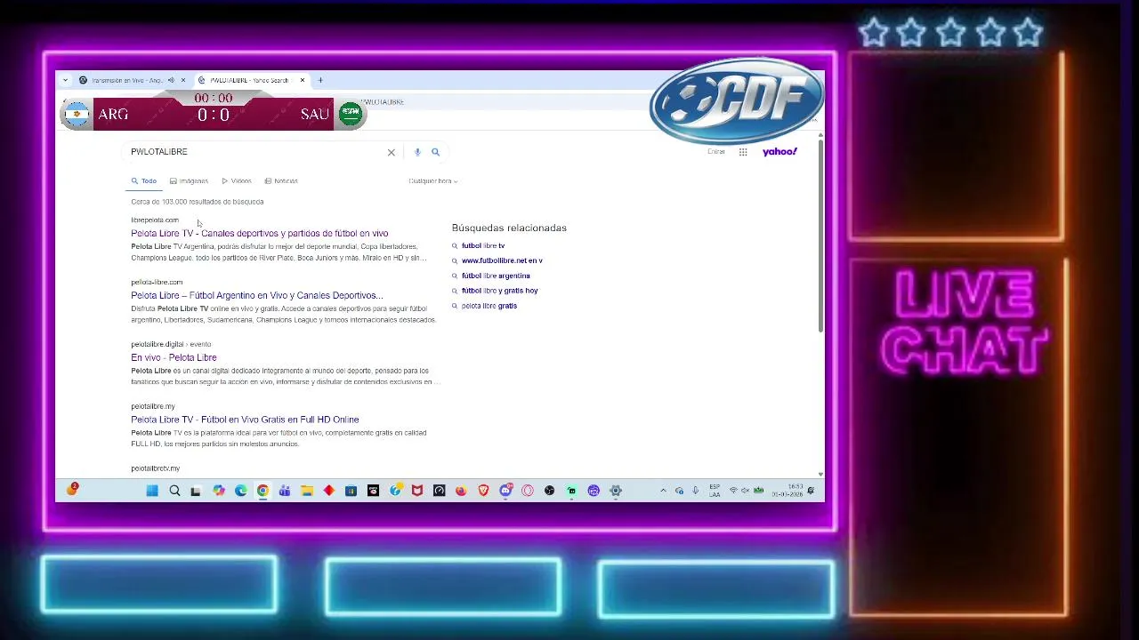Clear the PWLOTALIBRE search query
This screenshot has height=640, width=1139.
pos(391,152)
